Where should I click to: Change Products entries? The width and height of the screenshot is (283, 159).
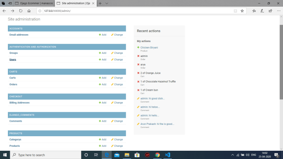click(117, 146)
